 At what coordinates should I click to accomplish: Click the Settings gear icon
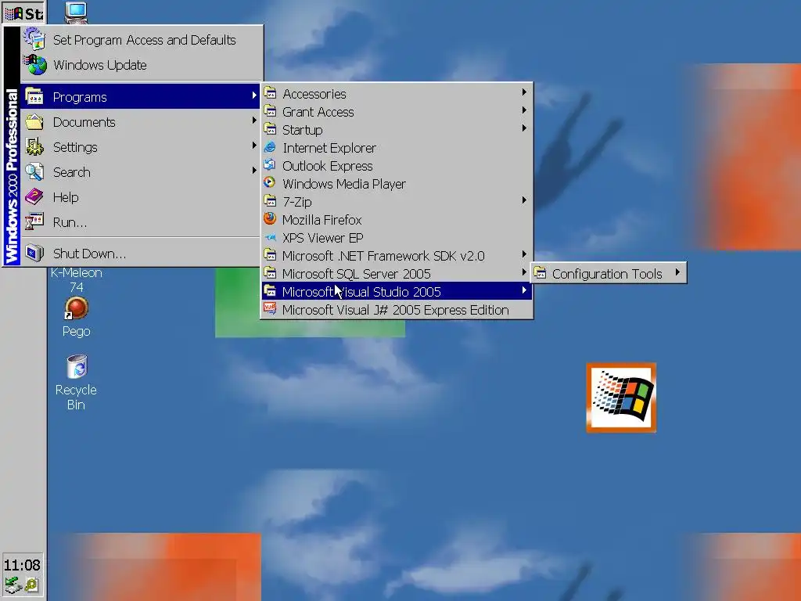pyautogui.click(x=34, y=146)
